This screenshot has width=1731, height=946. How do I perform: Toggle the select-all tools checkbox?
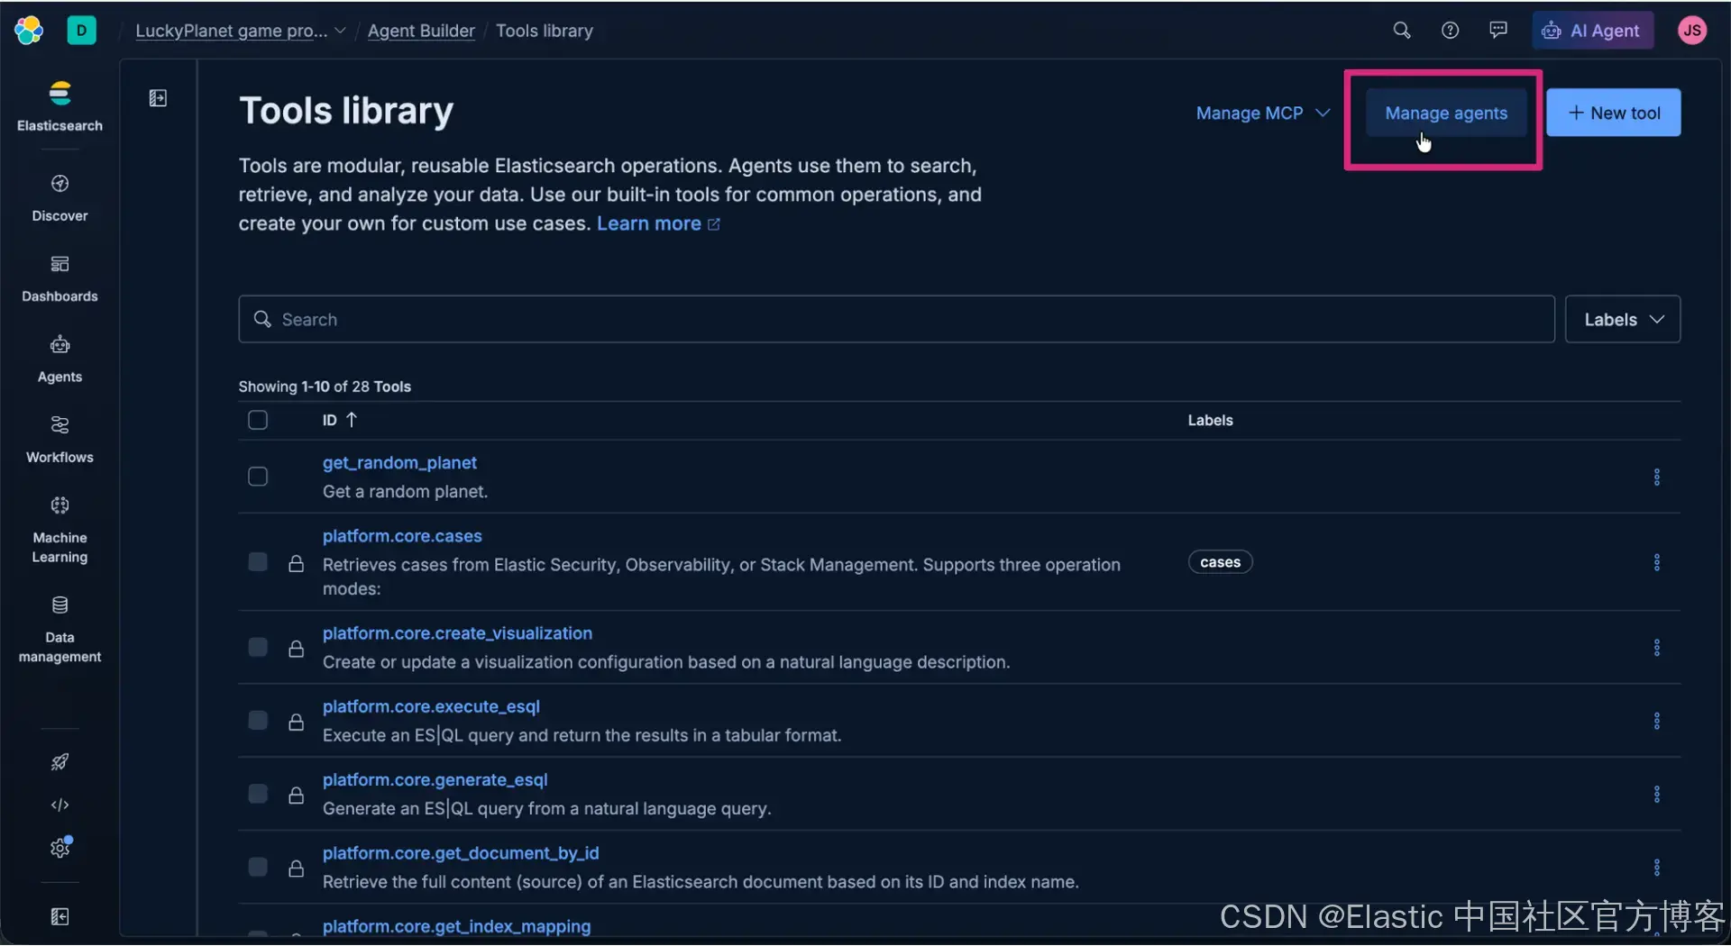(258, 421)
